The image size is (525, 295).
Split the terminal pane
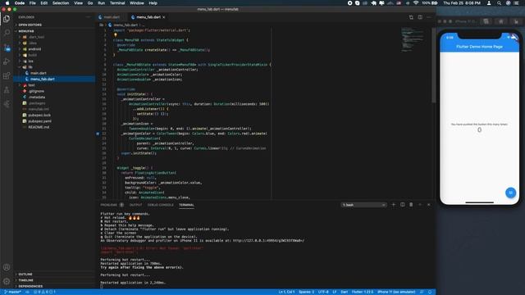pos(403,205)
